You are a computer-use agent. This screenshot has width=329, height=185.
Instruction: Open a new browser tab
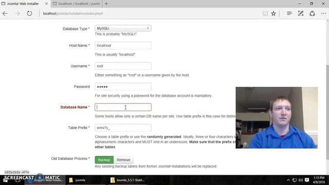tap(106, 4)
